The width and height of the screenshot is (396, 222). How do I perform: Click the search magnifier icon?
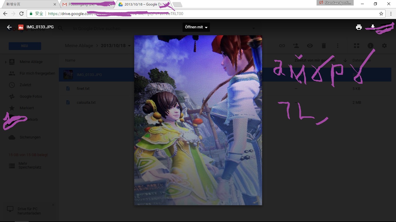tap(60, 28)
